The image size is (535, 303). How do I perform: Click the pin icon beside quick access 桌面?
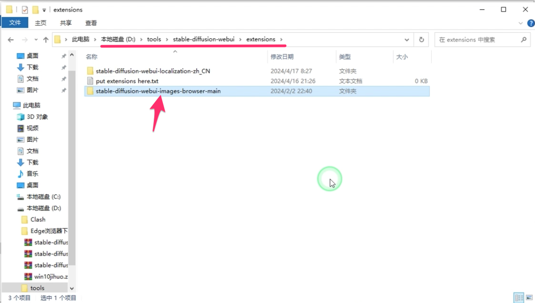pyautogui.click(x=64, y=56)
